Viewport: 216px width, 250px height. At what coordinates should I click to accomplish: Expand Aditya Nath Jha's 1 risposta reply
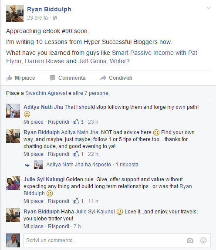point(127,165)
